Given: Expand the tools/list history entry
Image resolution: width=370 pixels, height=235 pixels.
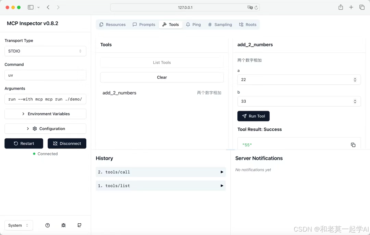Looking at the screenshot, I should click(x=161, y=186).
